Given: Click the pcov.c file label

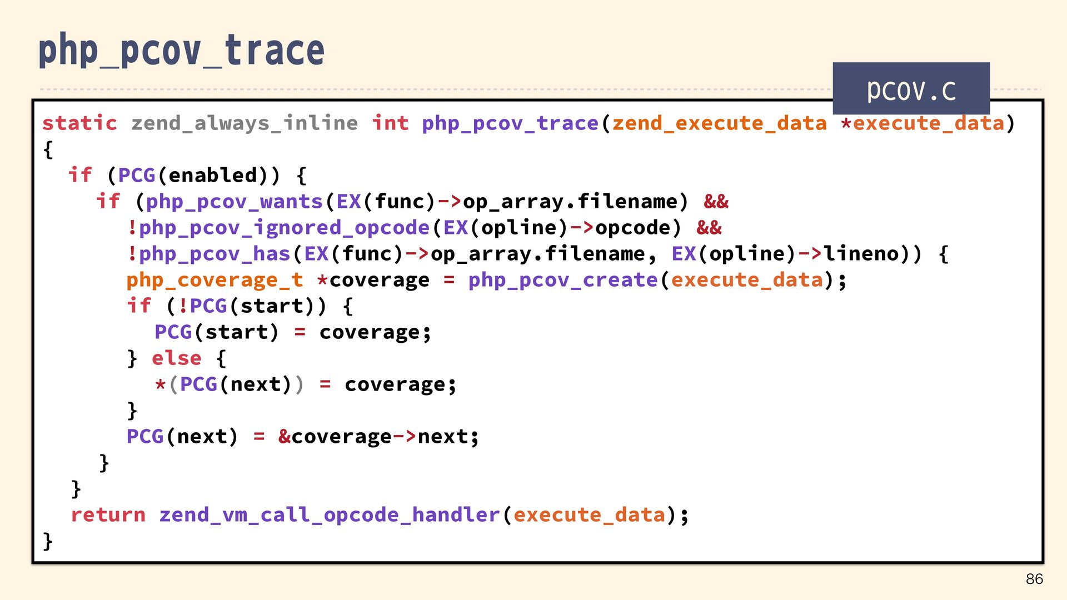Looking at the screenshot, I should coord(911,89).
